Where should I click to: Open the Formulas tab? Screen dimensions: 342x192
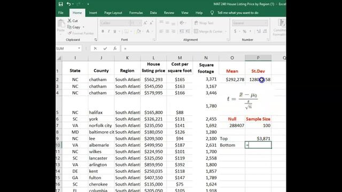pyautogui.click(x=136, y=13)
